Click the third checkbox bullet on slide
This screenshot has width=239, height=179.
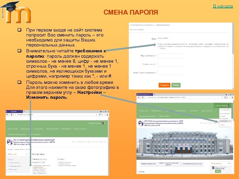click(19, 82)
